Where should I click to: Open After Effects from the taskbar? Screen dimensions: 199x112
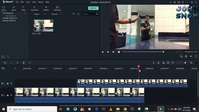[104, 109]
